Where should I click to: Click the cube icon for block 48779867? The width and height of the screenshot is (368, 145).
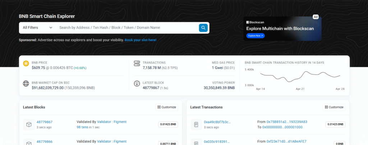click(29, 125)
